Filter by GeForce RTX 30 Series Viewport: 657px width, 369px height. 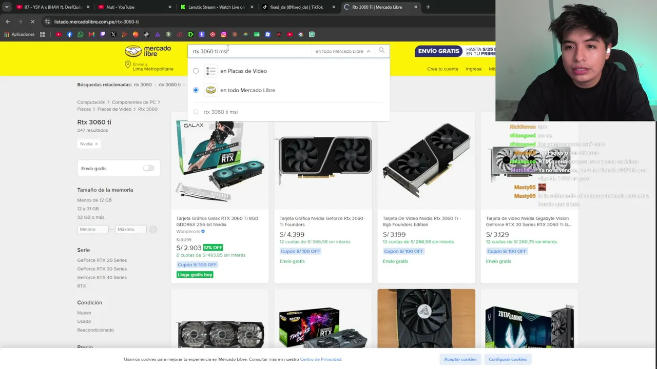(x=102, y=269)
